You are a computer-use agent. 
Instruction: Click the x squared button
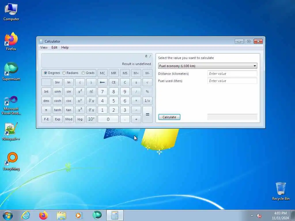(x=80, y=92)
